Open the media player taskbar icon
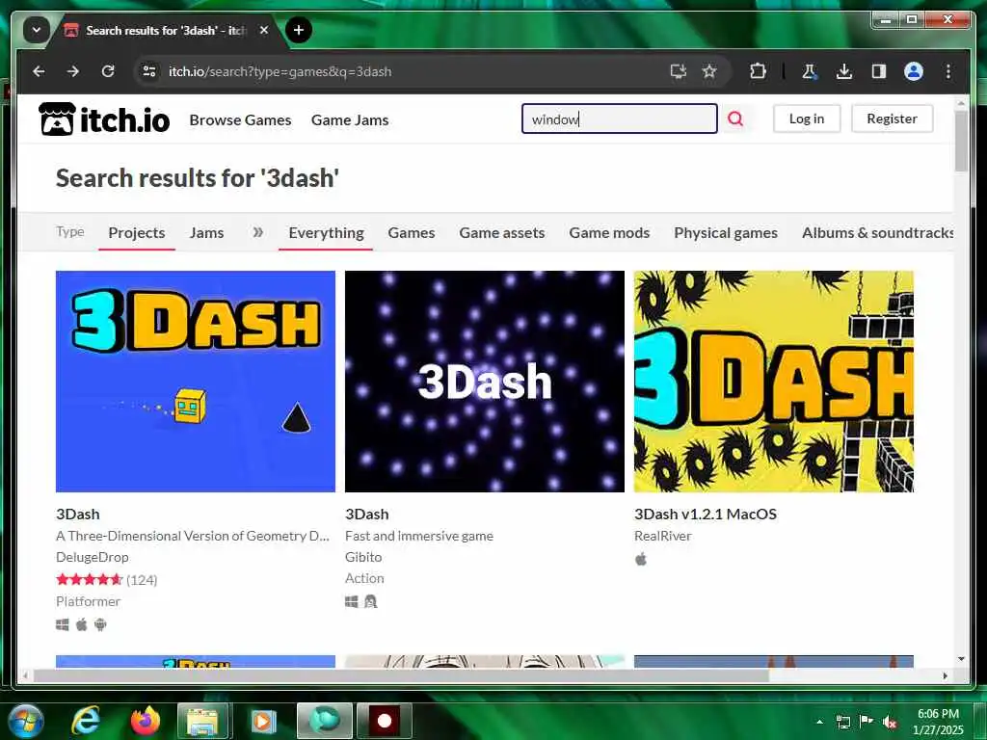Viewport: 987px width, 740px height. (x=263, y=721)
